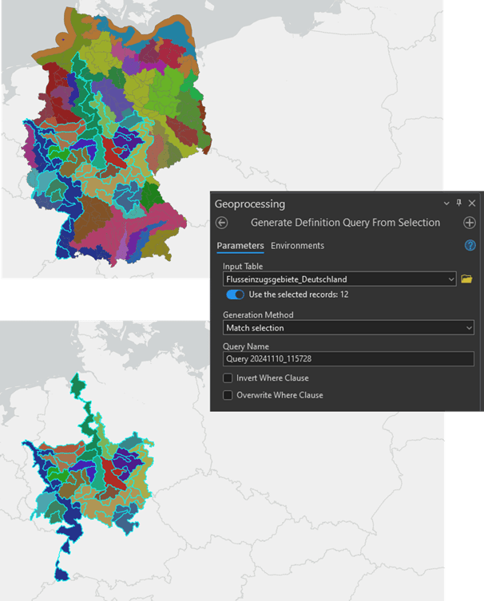This screenshot has height=601, width=484.
Task: Toggle Use the selected records switch
Action: (235, 295)
